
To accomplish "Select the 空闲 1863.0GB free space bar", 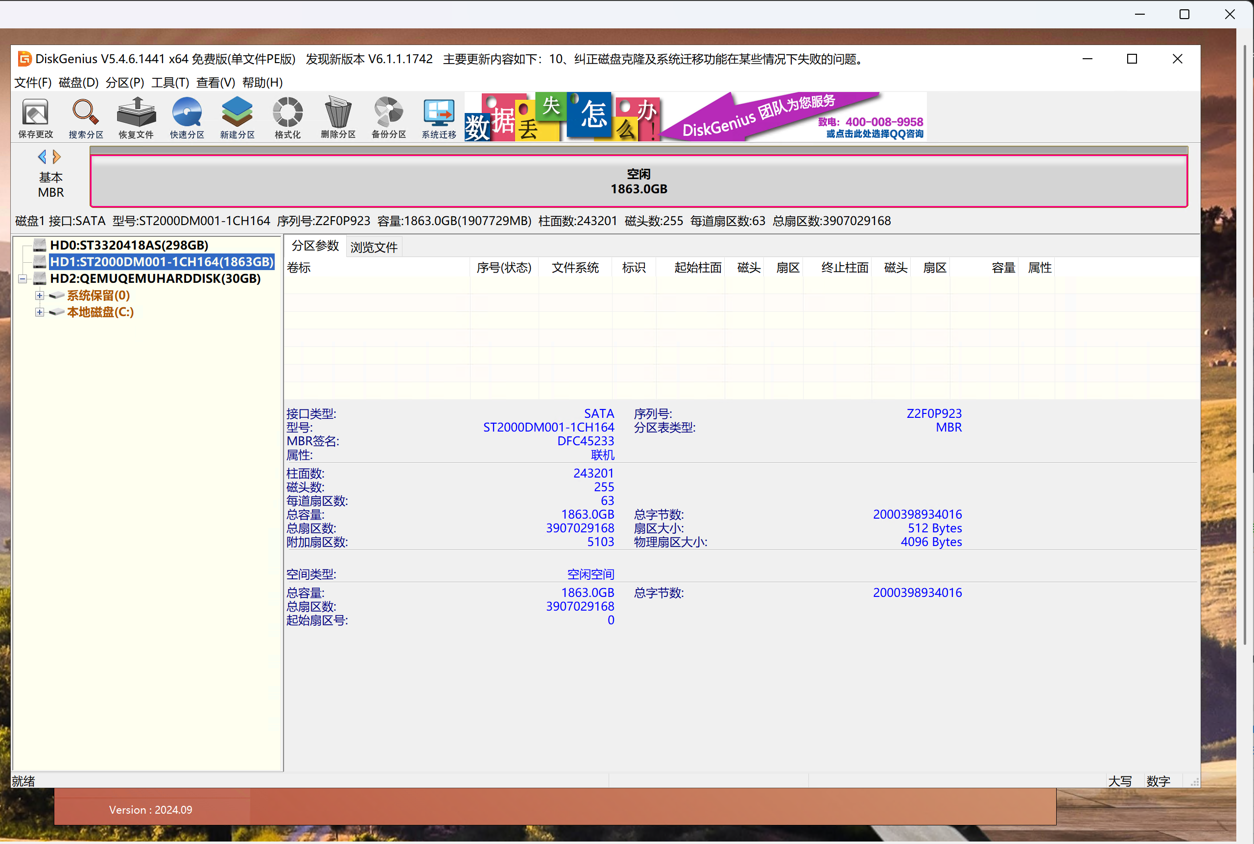I will [x=639, y=182].
